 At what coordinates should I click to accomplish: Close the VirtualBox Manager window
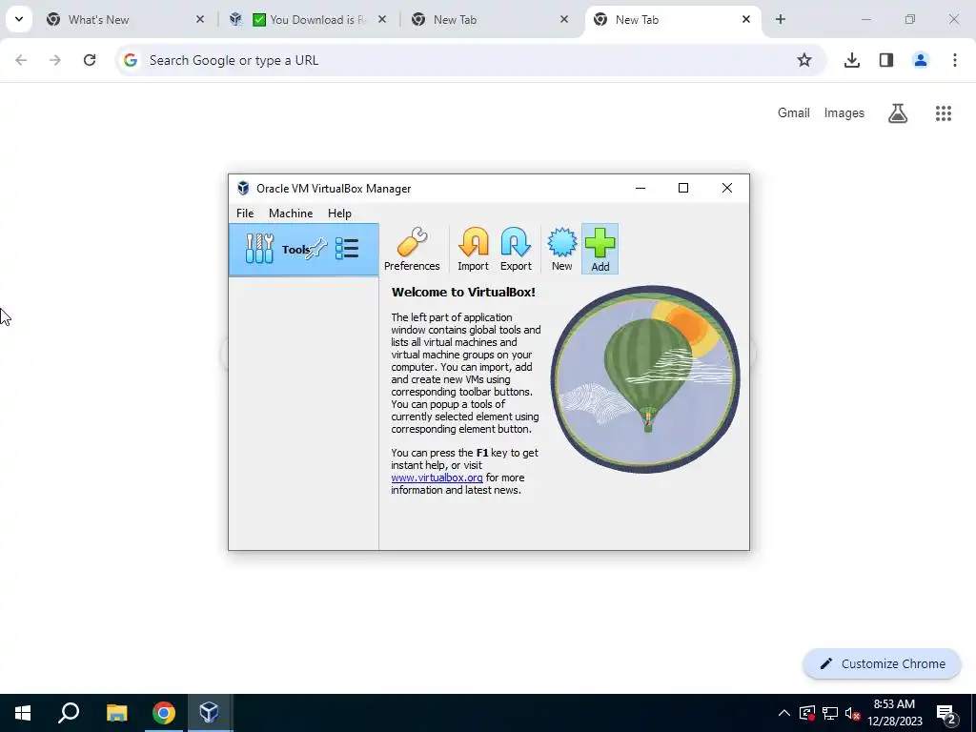[x=726, y=188]
